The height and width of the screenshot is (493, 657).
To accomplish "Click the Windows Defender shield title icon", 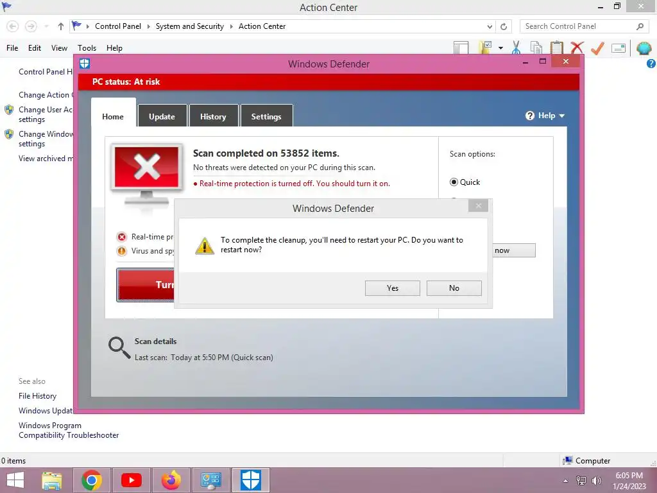I will [85, 64].
